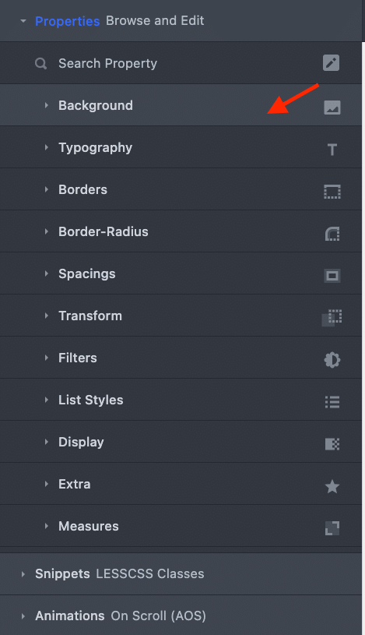Click the pencil edit icon beside Search Property
The image size is (365, 635).
(331, 63)
